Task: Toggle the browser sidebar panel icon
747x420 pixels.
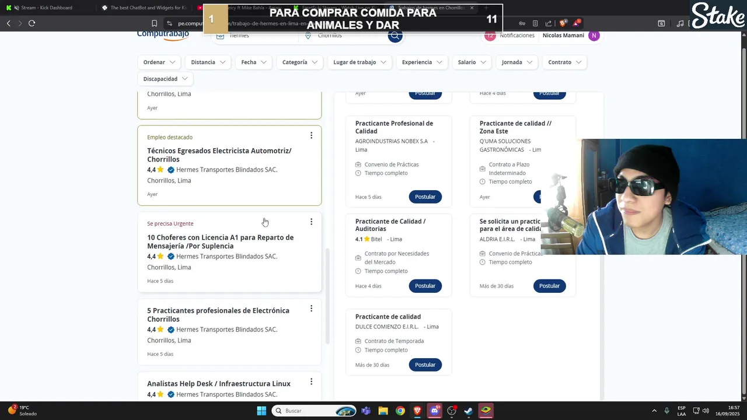Action: (x=661, y=23)
